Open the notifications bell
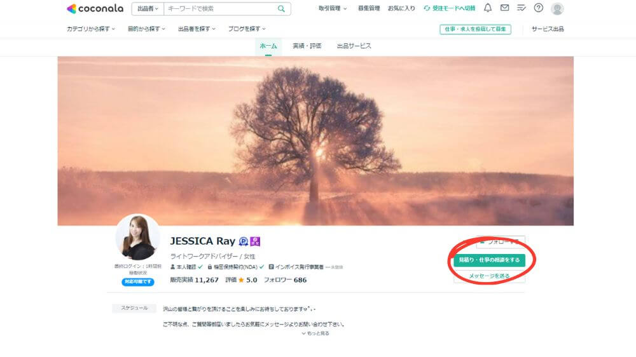 tap(488, 8)
